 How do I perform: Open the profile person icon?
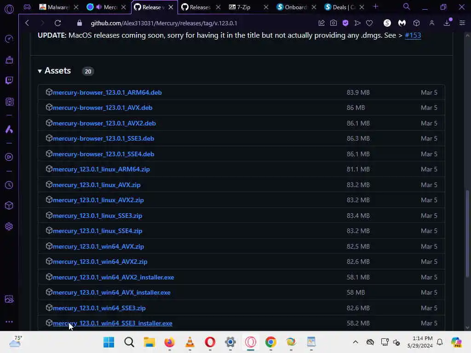pyautogui.click(x=431, y=23)
